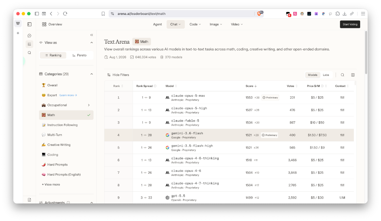Add a new tab with plus icon
The height and width of the screenshot is (221, 381).
pyautogui.click(x=18, y=33)
